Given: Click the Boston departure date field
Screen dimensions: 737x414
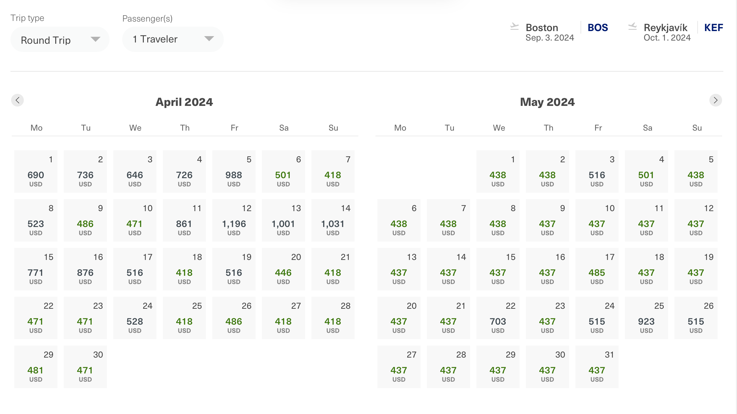Looking at the screenshot, I should tap(549, 38).
